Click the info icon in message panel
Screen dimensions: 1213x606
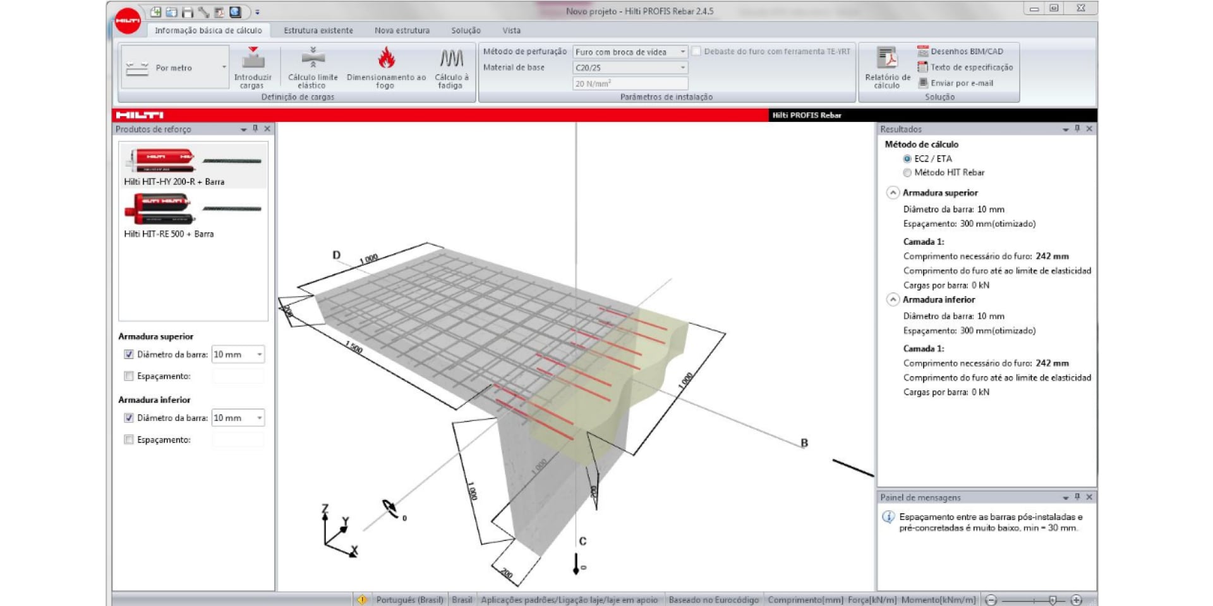(x=888, y=517)
